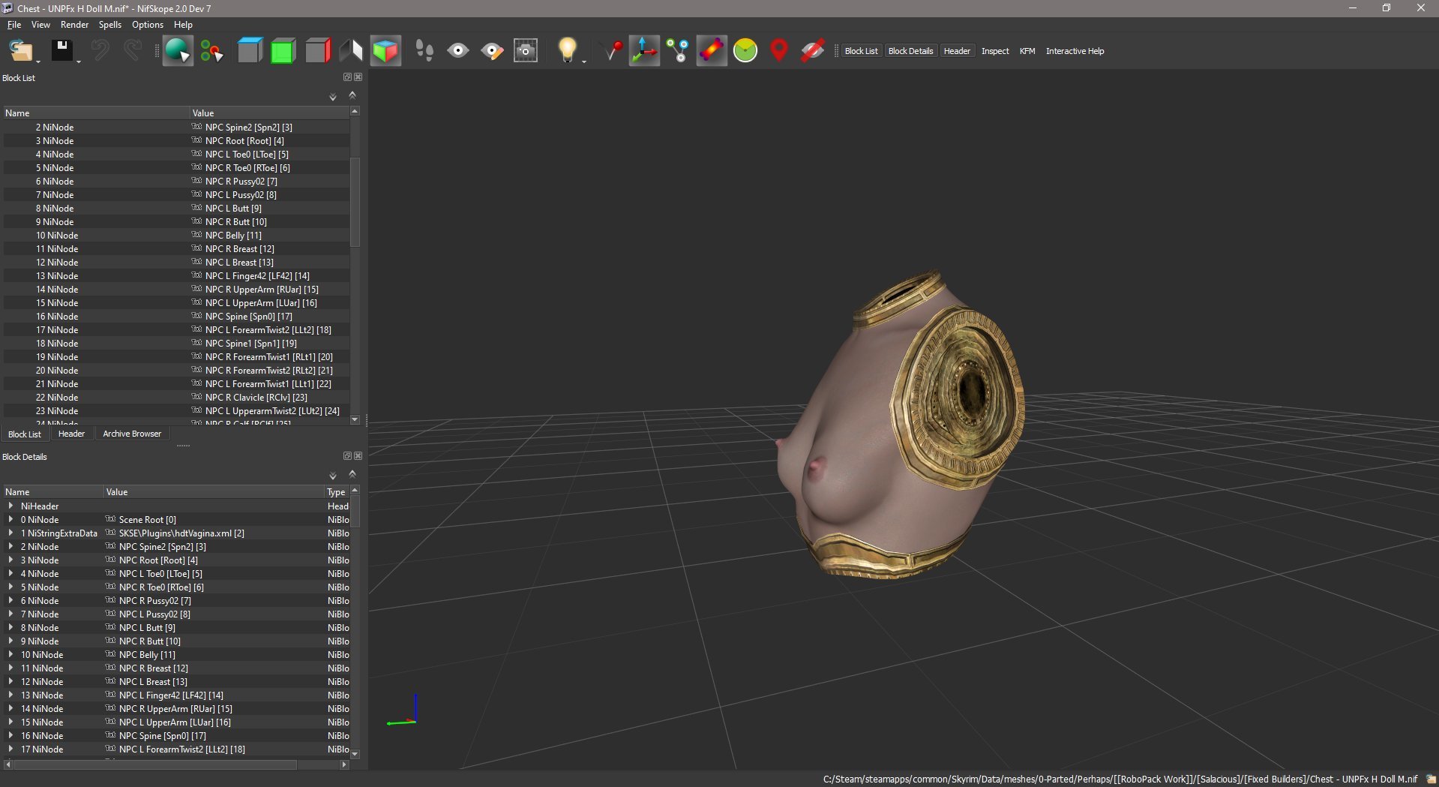1439x787 pixels.
Task: Switch to the Archive Browser tab
Action: pyautogui.click(x=132, y=434)
